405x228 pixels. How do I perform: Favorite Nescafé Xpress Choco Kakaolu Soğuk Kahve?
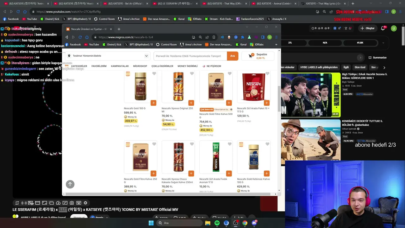192,144
